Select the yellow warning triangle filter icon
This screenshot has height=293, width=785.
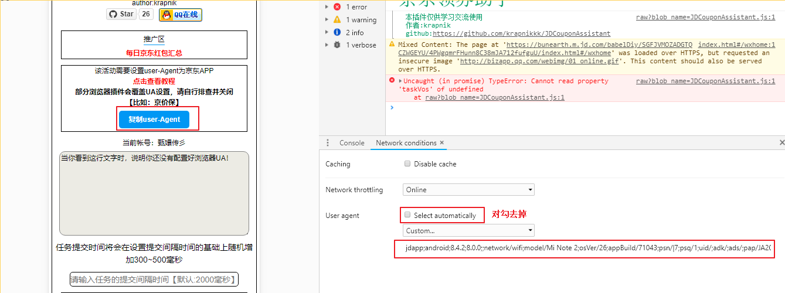coord(337,19)
